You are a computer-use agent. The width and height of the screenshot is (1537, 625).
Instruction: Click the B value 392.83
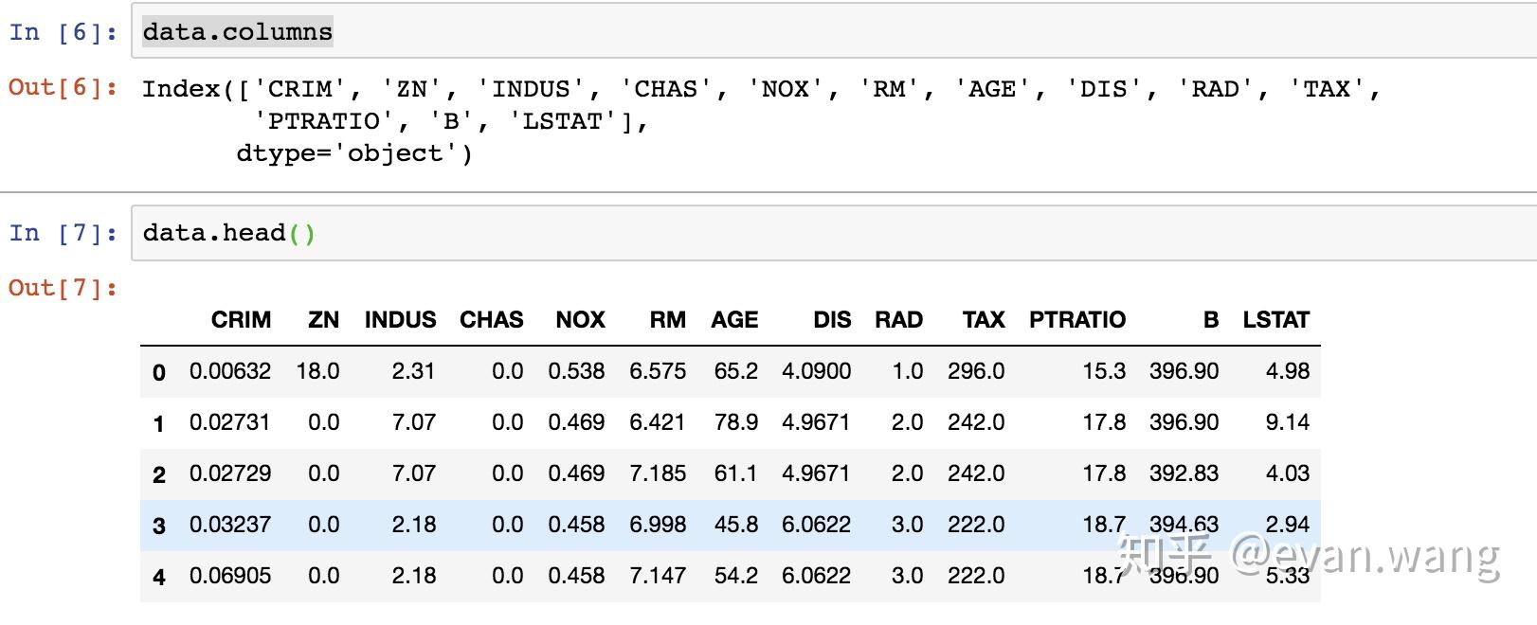[x=1184, y=473]
